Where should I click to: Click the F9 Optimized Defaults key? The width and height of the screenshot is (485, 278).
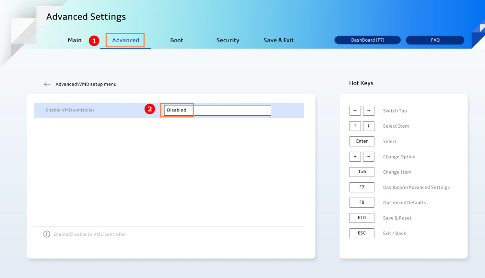point(362,202)
